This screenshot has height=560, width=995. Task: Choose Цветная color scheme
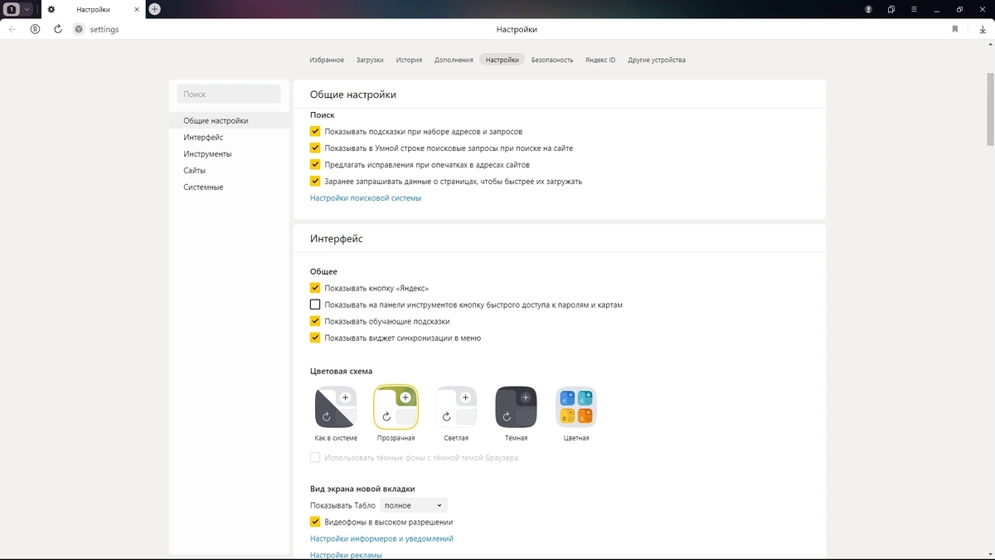tap(576, 407)
